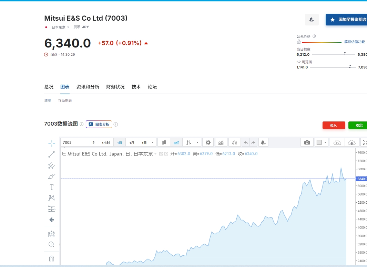Image resolution: width=367 pixels, height=267 pixels.
Task: Add alert from chart toolbar bell
Action: click(x=263, y=142)
